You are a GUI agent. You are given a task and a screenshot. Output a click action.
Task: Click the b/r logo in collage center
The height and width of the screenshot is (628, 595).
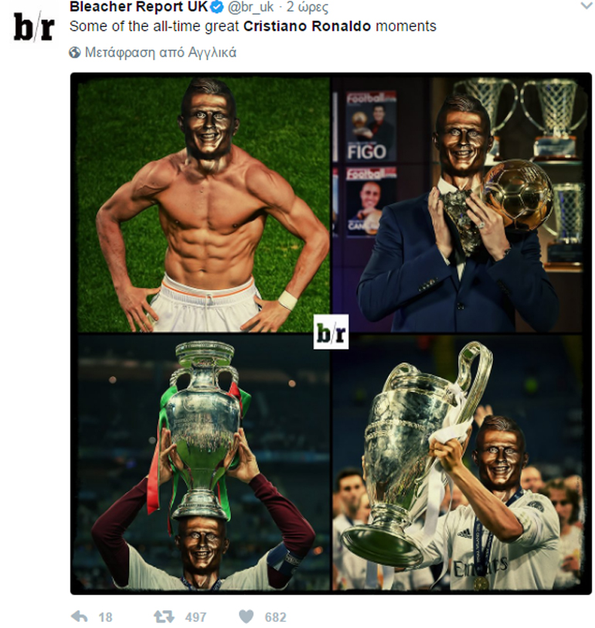click(x=331, y=332)
